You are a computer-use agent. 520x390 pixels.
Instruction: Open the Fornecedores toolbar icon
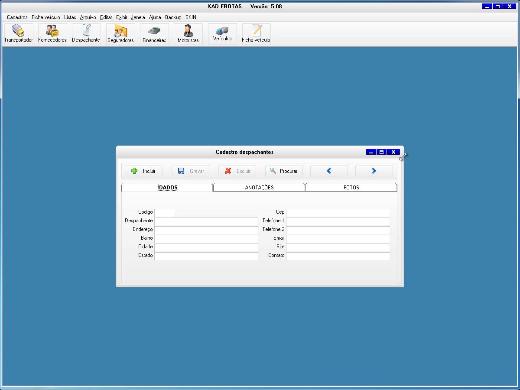pyautogui.click(x=52, y=34)
